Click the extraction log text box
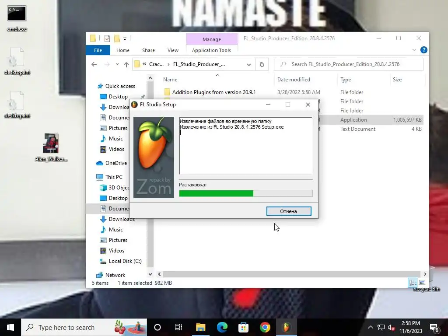Screen dimensions: 448x336 (x=246, y=146)
